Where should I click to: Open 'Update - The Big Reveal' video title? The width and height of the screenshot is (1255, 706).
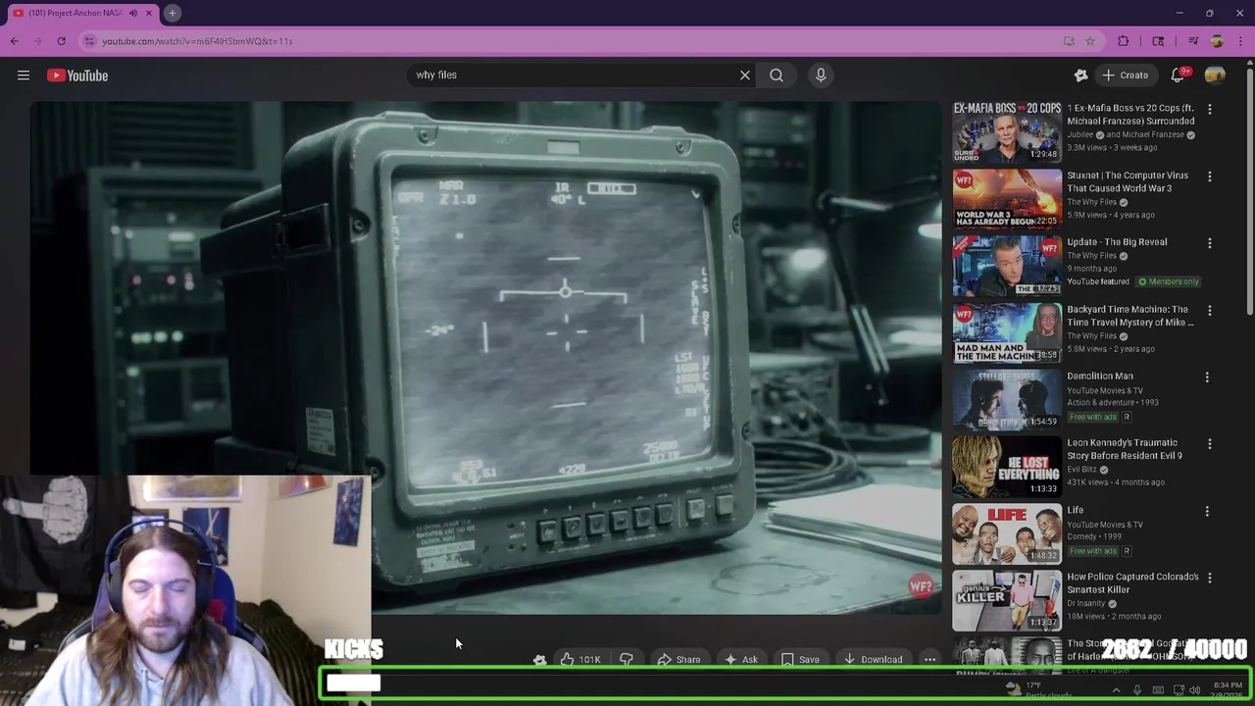[1117, 242]
